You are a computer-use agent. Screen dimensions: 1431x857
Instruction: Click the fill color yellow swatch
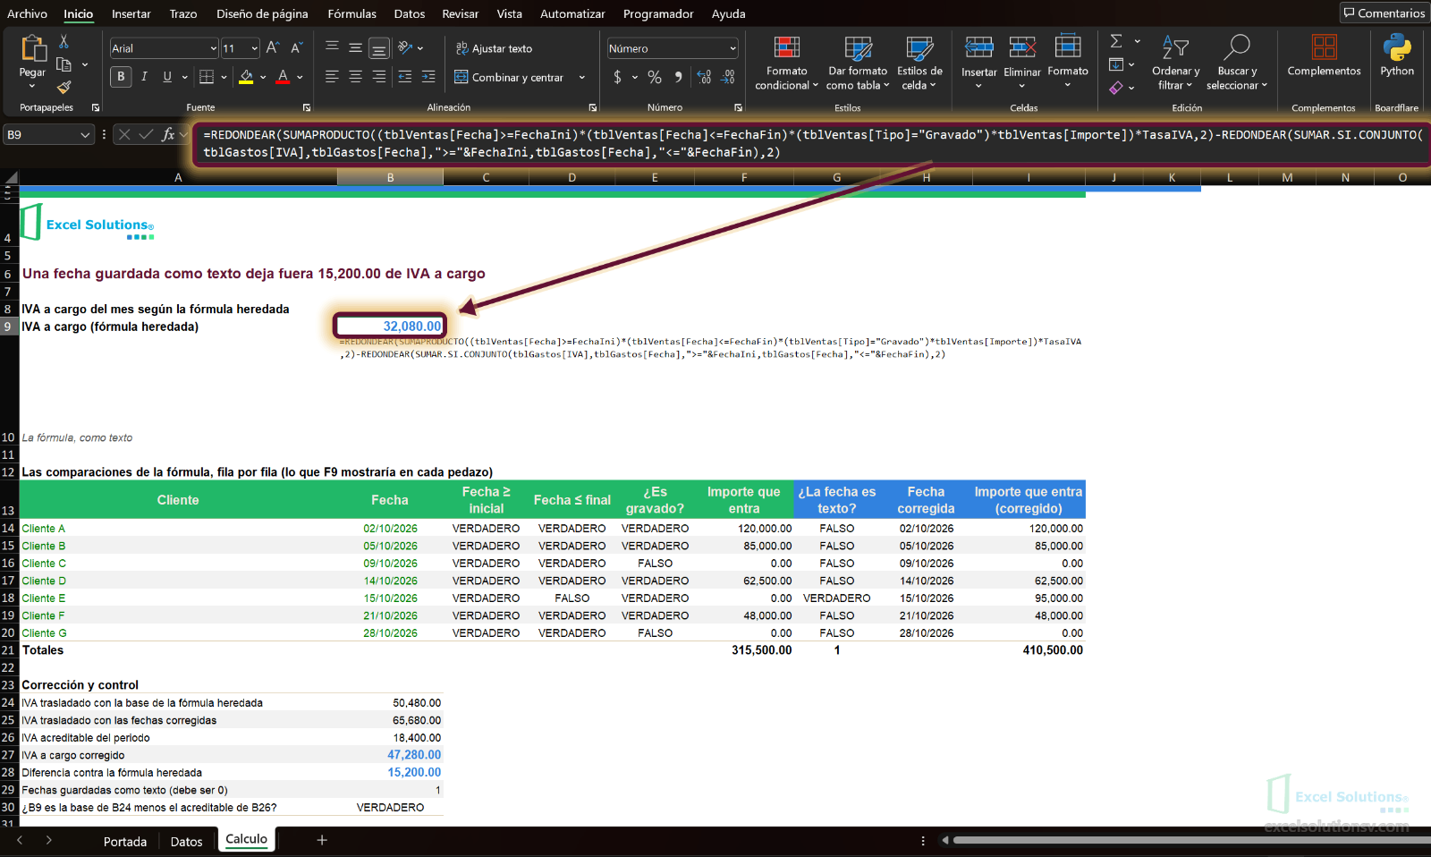click(x=247, y=77)
